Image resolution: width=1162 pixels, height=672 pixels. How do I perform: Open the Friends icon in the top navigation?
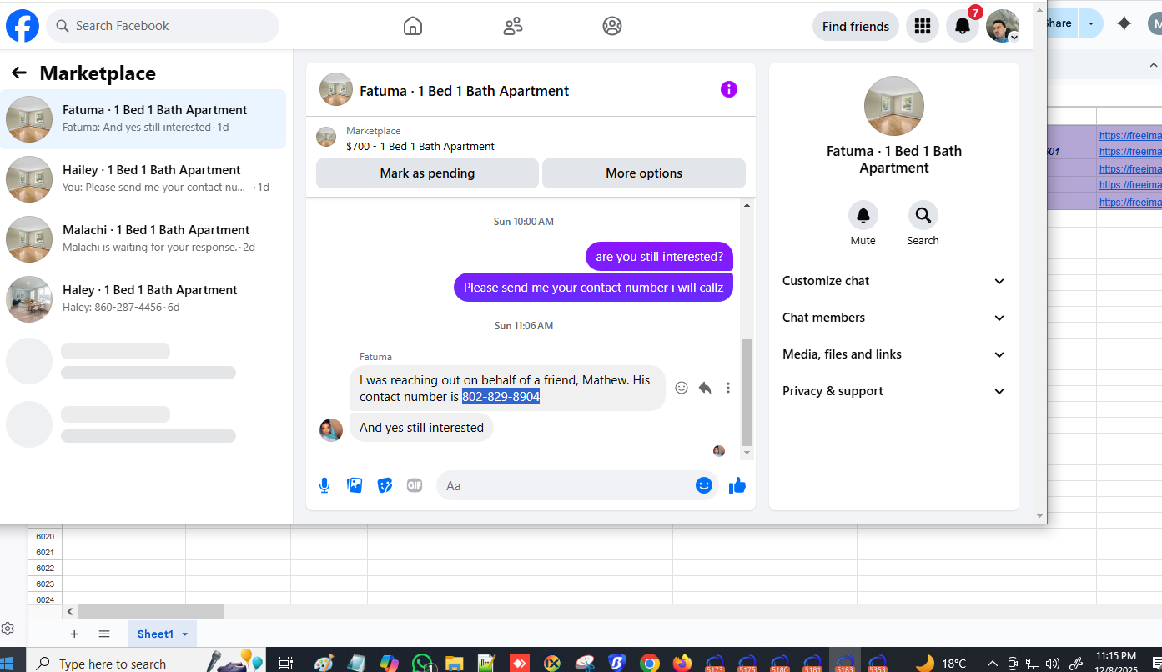click(513, 26)
